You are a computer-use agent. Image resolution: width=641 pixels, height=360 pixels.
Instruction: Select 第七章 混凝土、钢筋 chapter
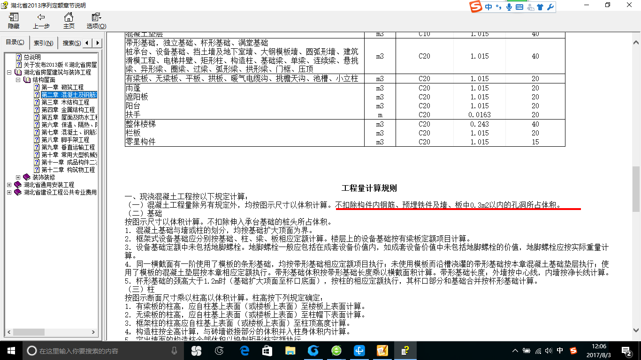click(x=69, y=132)
